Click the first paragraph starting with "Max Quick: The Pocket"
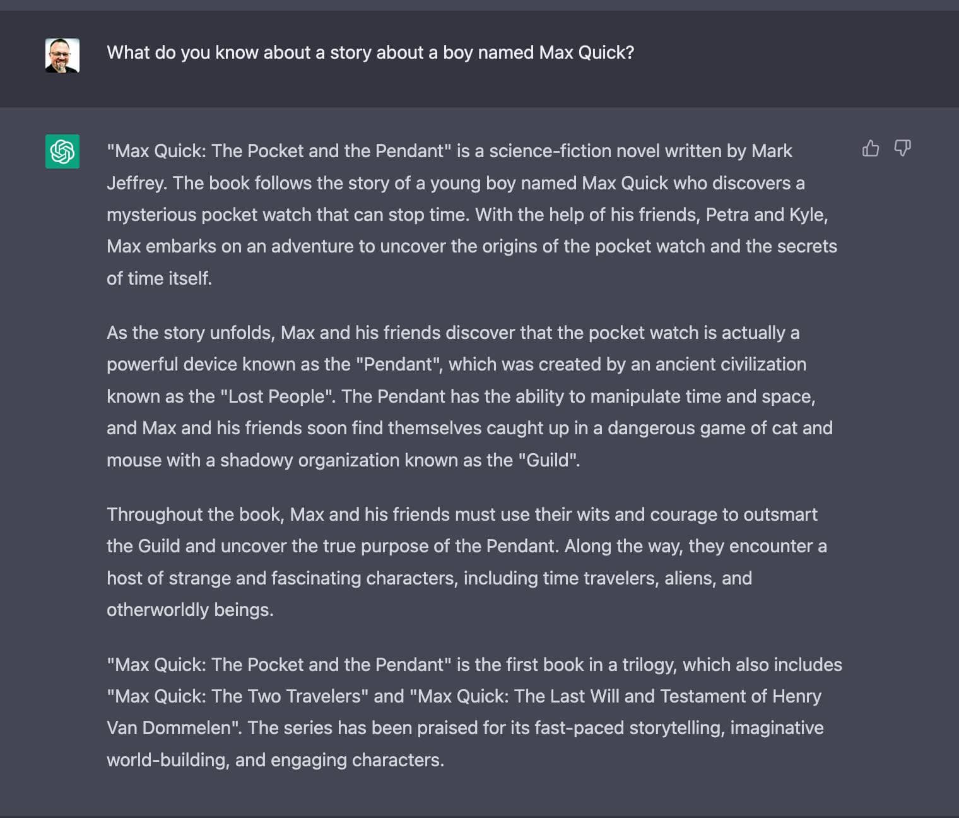Image resolution: width=959 pixels, height=818 pixels. point(472,215)
